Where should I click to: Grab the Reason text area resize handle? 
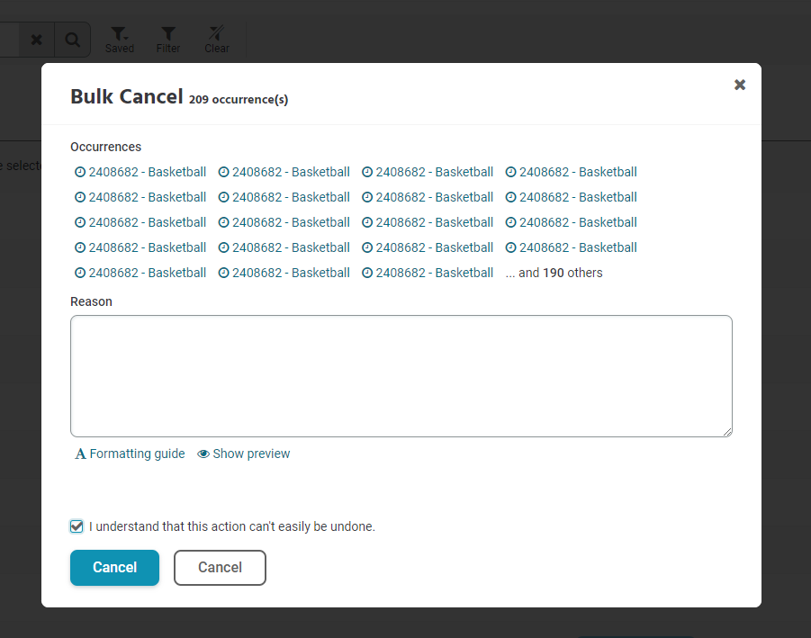point(726,431)
